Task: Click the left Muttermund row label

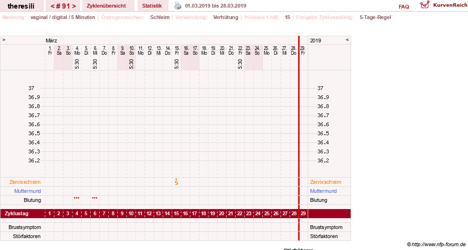Action: 28,191
